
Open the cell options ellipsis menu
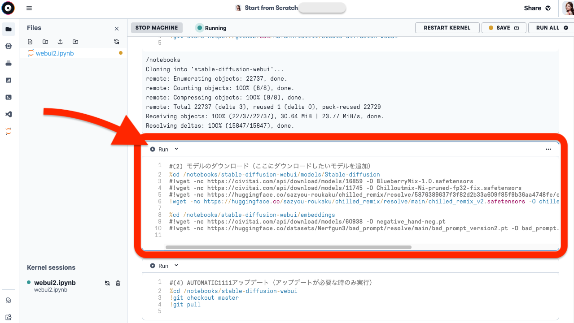548,149
